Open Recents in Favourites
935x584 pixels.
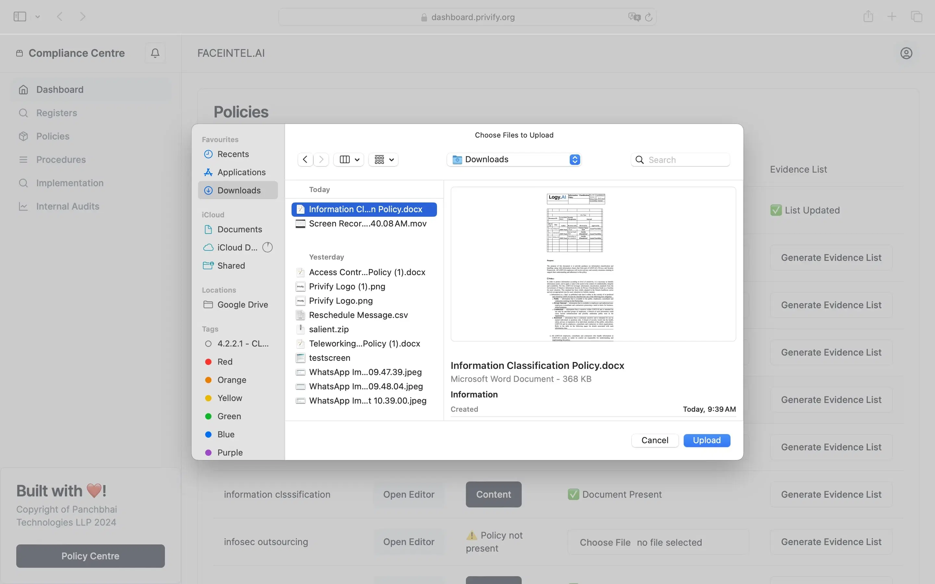(x=238, y=154)
